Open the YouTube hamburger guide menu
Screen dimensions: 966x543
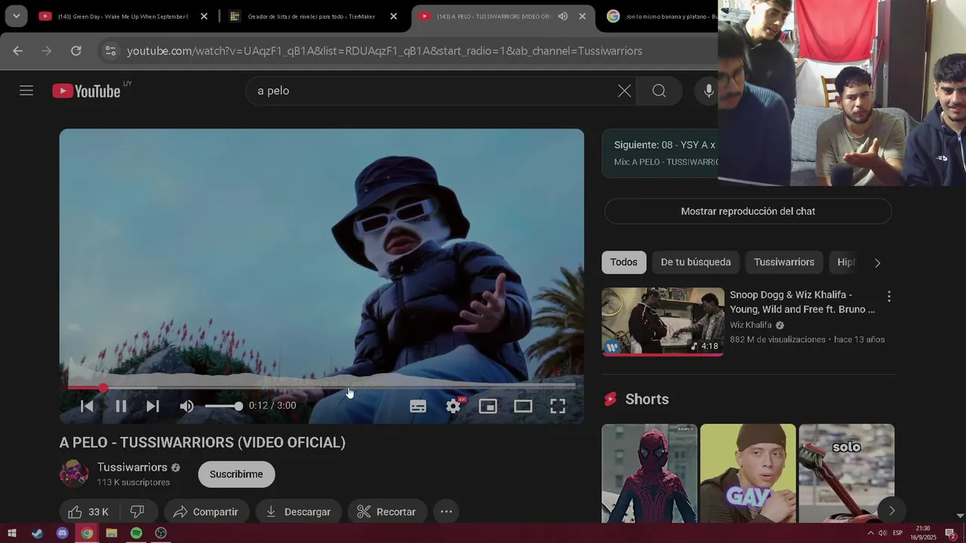[x=26, y=90]
